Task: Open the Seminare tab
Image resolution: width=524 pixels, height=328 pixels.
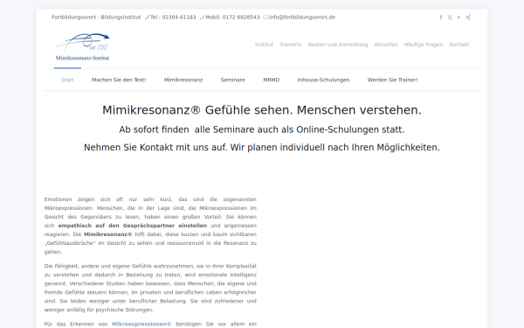Action: (233, 80)
